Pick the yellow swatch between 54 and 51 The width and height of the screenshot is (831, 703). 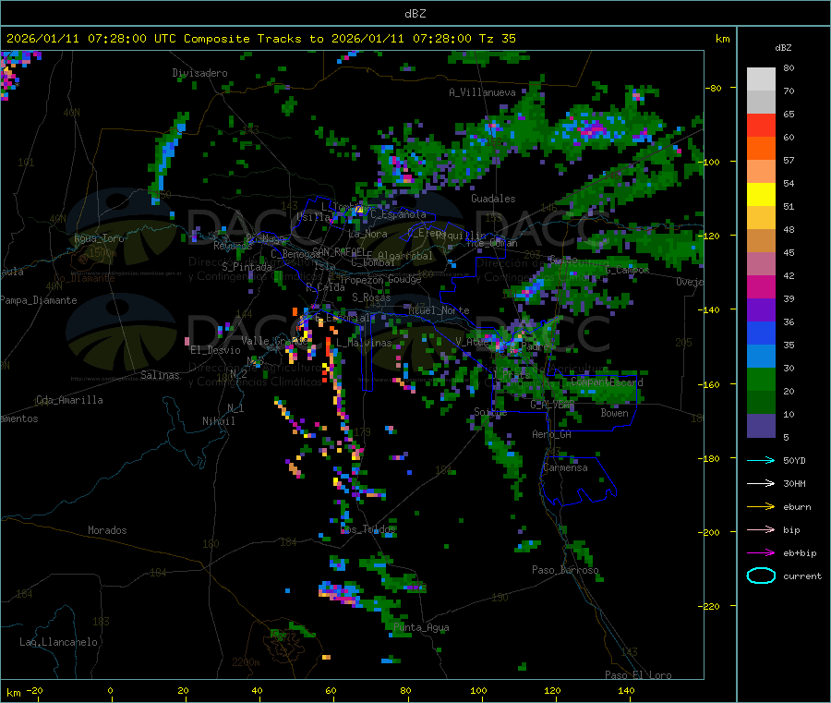761,195
